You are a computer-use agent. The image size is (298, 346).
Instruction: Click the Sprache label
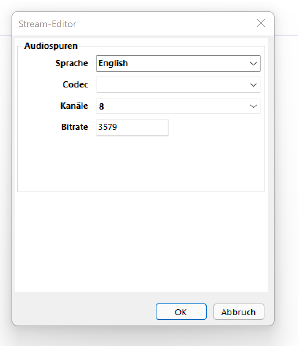(x=72, y=63)
